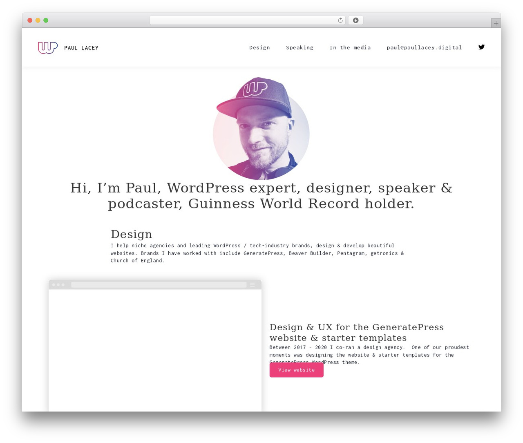Open the Twitter bird icon link
Screen dimensions: 523x443
482,47
